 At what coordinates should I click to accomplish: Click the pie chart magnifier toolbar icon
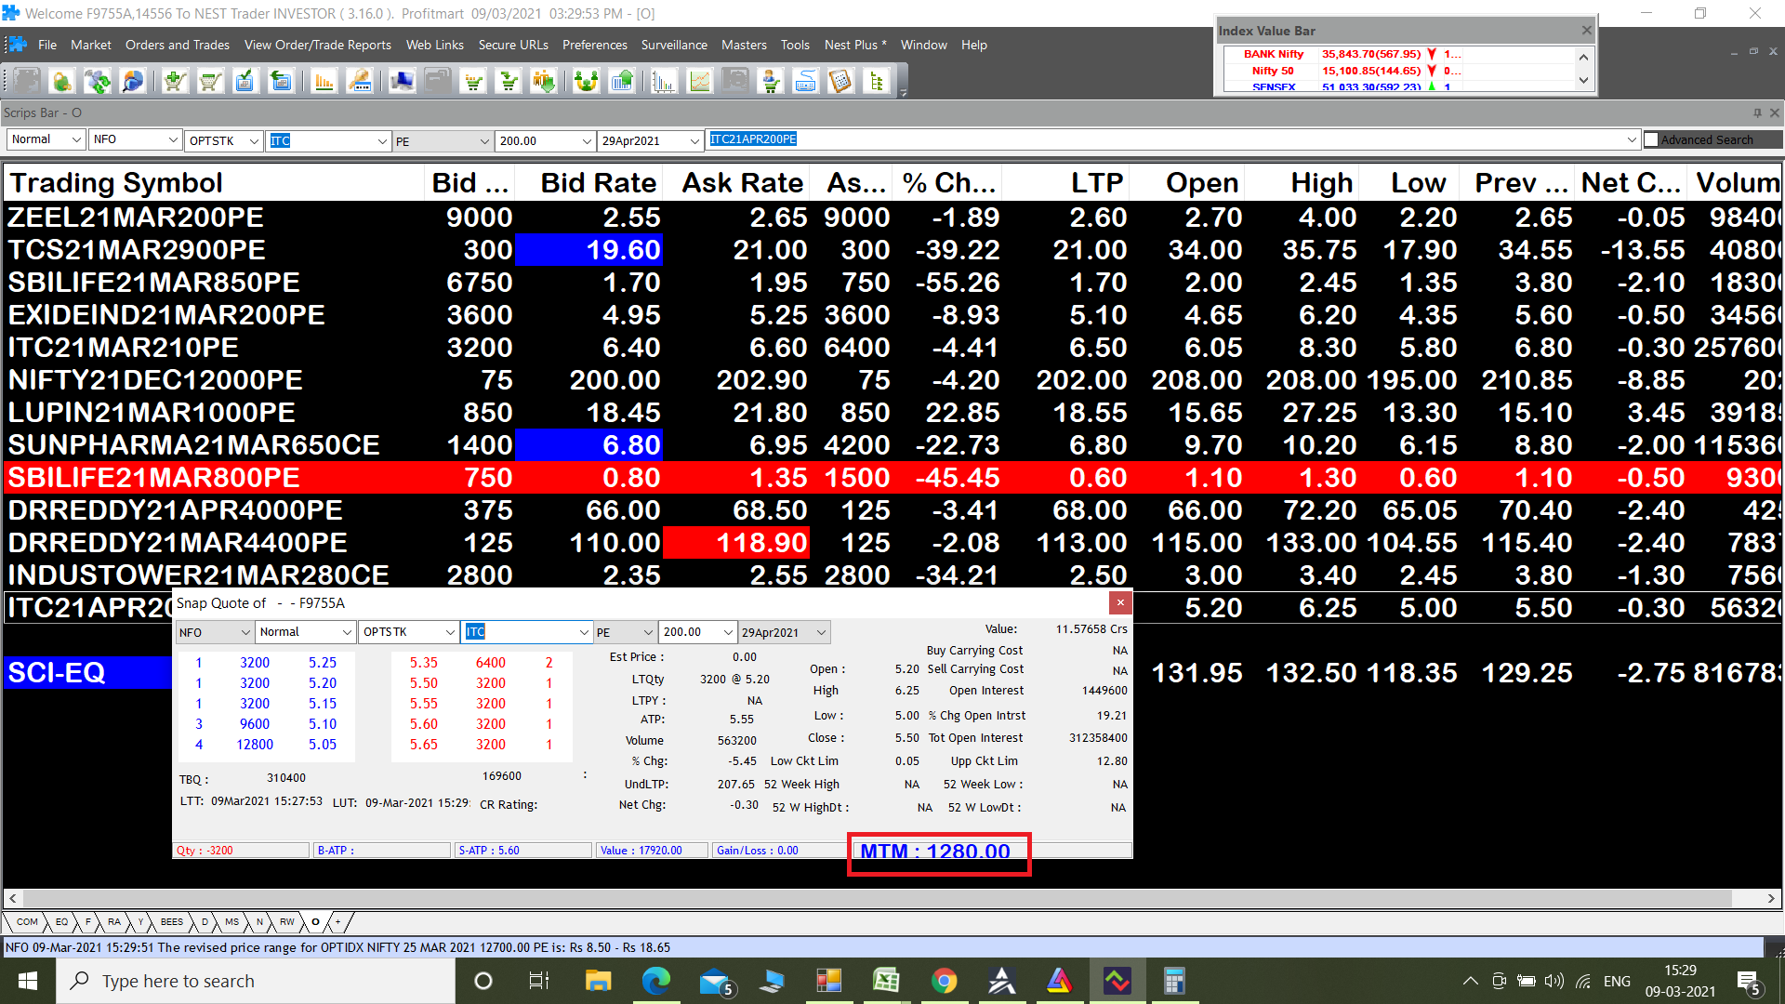[x=133, y=82]
